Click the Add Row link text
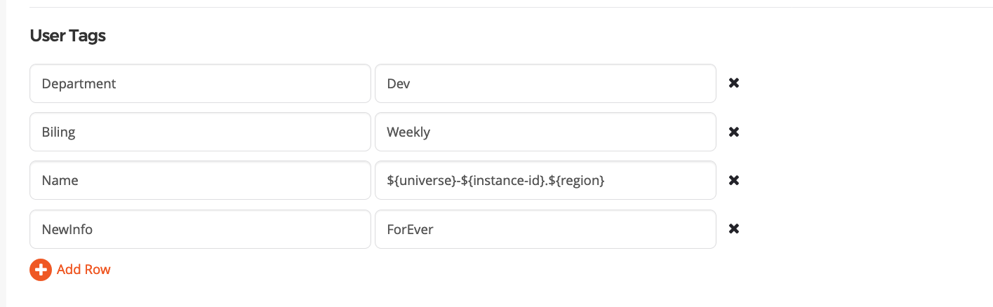 pyautogui.click(x=84, y=270)
